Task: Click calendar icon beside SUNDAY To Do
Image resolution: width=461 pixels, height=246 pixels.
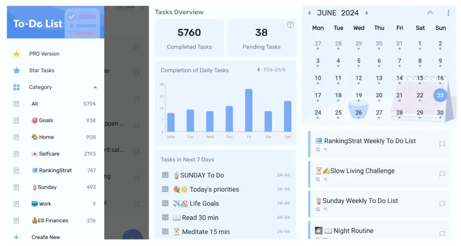Action: (165, 175)
